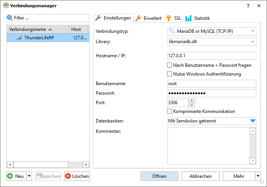267x187 pixels.
Task: Click the help question mark icon
Action: (x=248, y=6)
